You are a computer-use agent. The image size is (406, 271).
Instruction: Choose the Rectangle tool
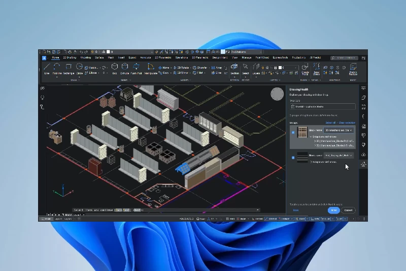[x=69, y=68]
